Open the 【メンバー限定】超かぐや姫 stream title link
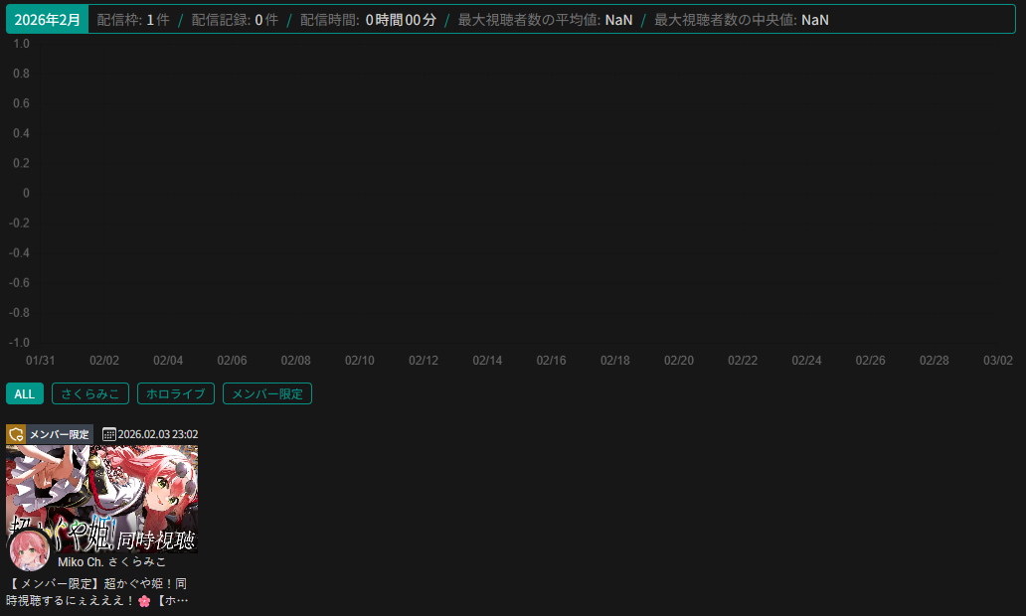Viewport: 1026px width, 616px height. (98, 592)
